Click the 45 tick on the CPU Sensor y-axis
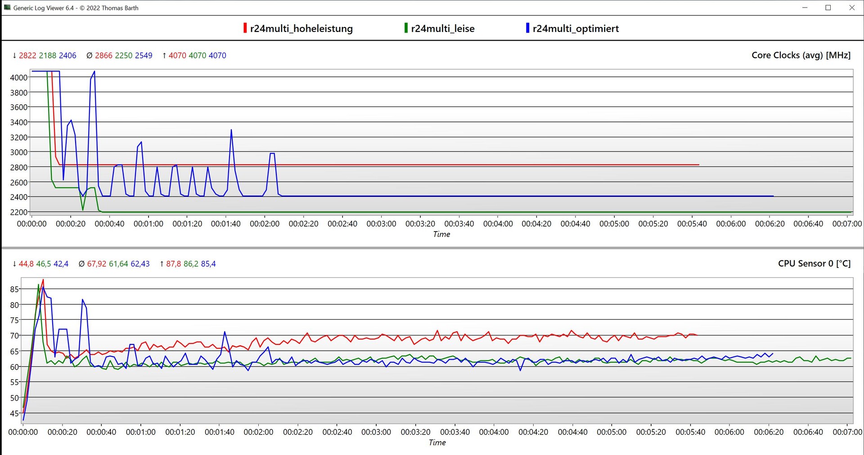Viewport: 864px width, 455px height. point(15,414)
